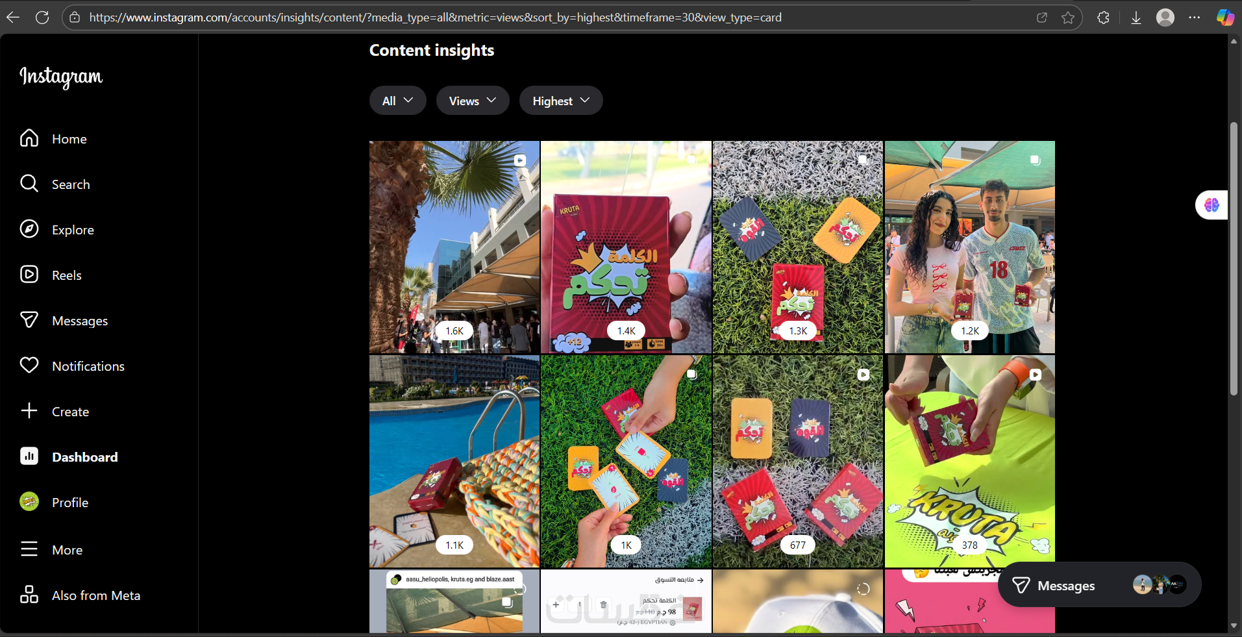Viewport: 1242px width, 637px height.
Task: Open the Also from Meta icon
Action: click(29, 595)
